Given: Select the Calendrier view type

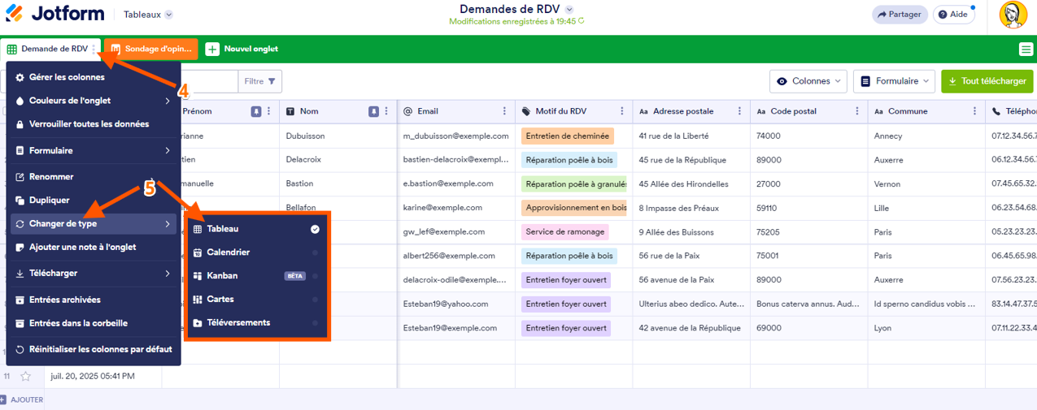Looking at the screenshot, I should pos(228,252).
